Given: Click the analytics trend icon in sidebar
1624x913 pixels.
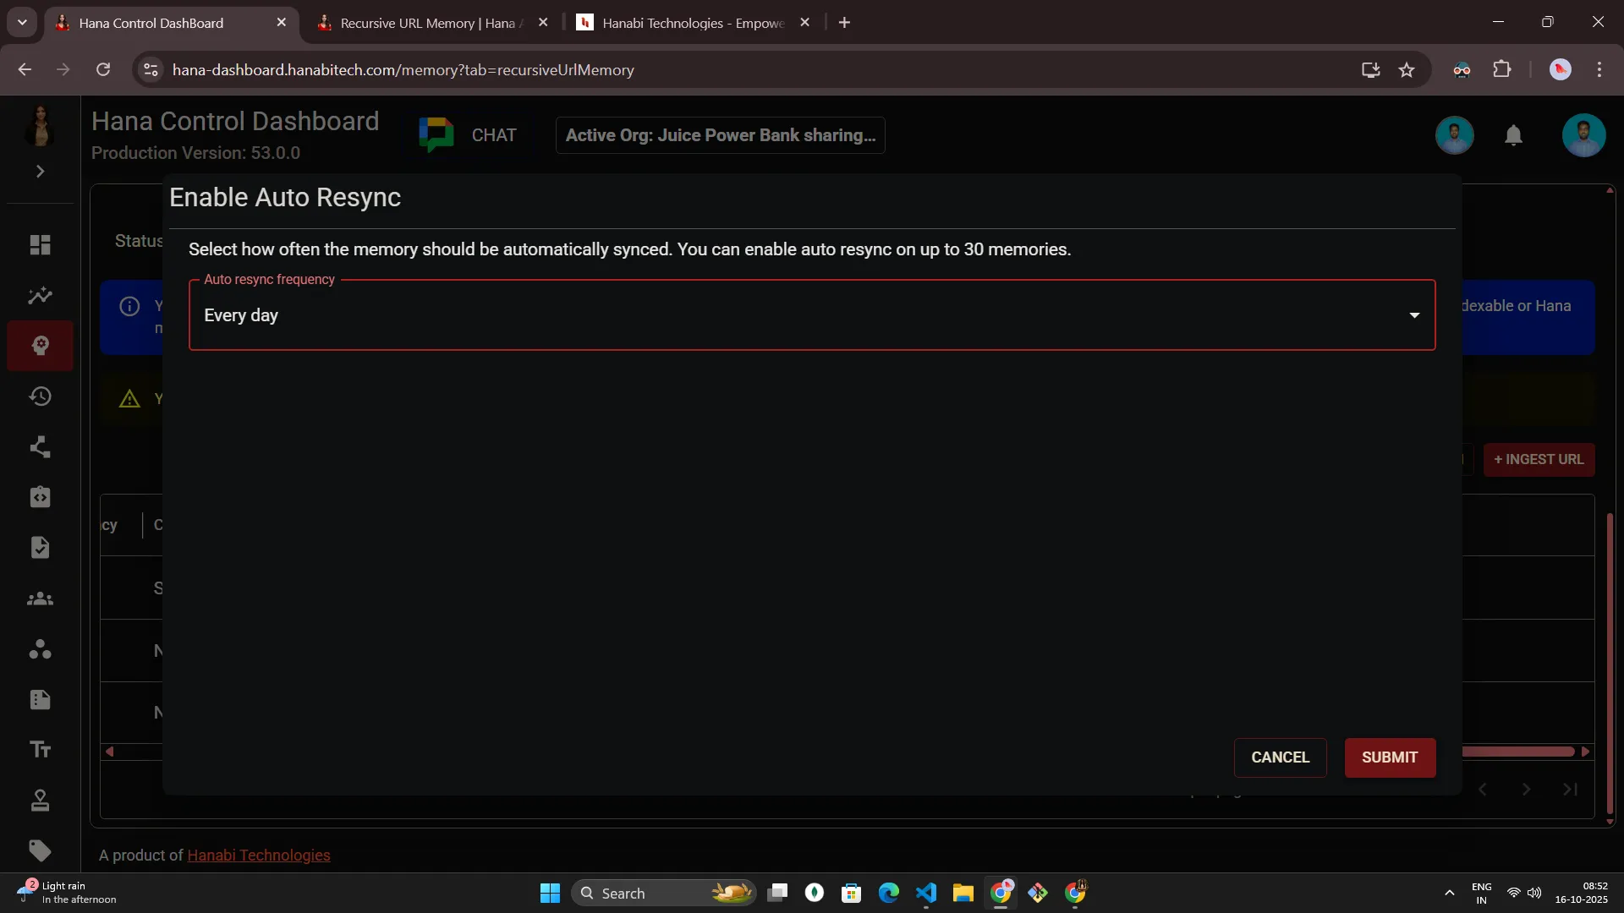Looking at the screenshot, I should click(x=40, y=296).
